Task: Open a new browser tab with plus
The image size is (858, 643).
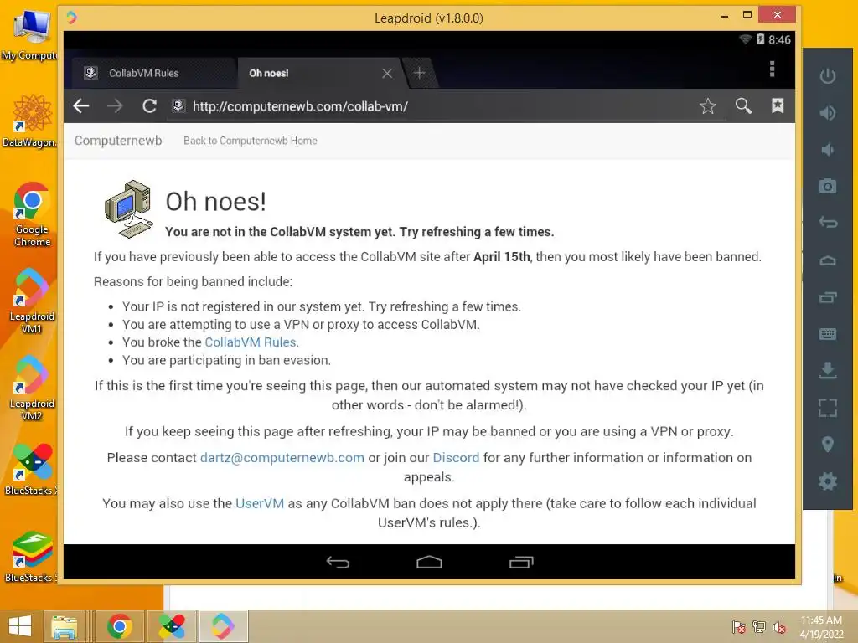Action: pos(419,73)
